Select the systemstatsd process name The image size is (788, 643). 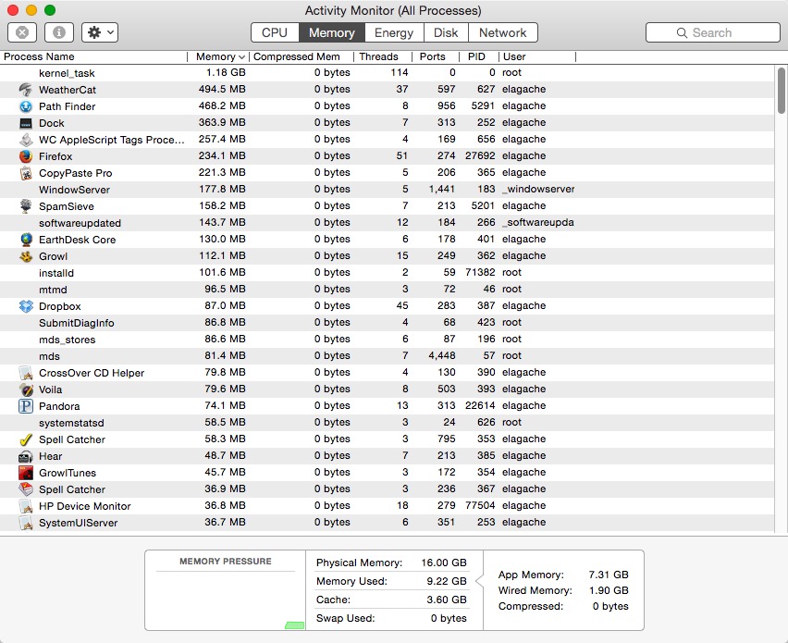(71, 423)
